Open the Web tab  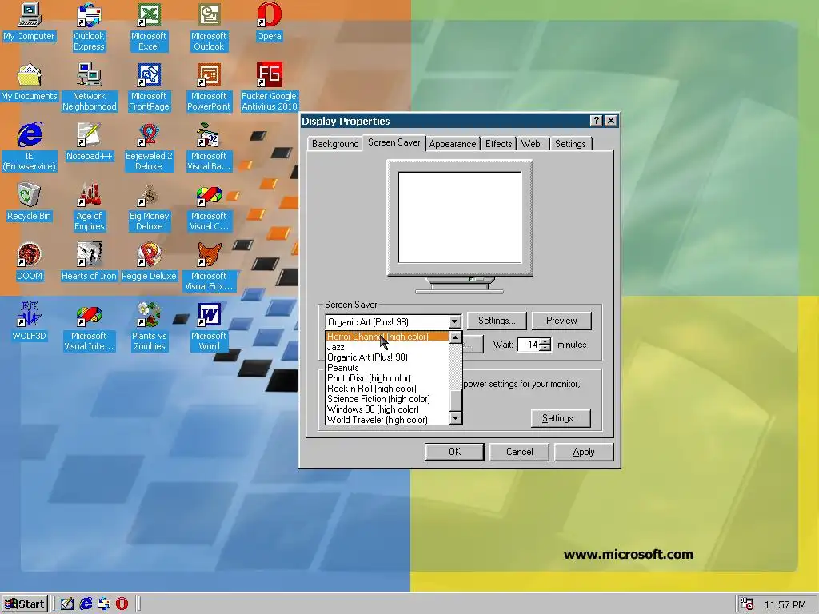pos(531,144)
